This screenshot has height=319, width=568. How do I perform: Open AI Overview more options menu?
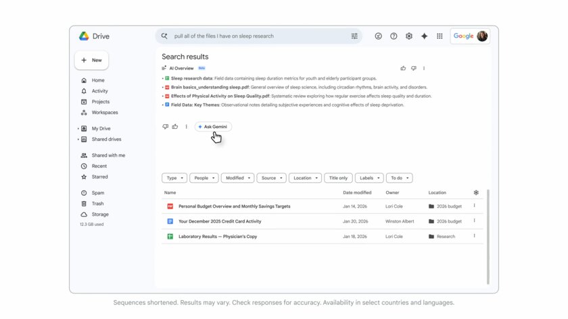click(x=424, y=68)
